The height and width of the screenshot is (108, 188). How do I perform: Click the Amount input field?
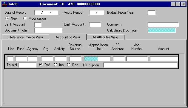[x=164, y=59]
